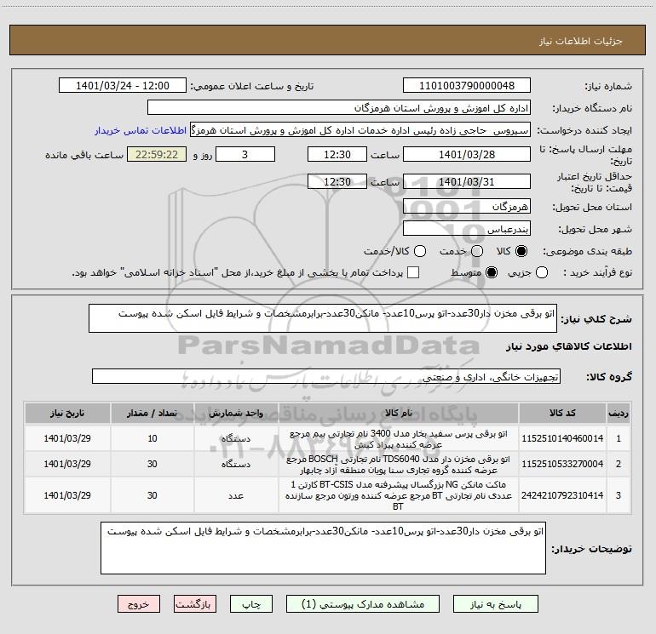The image size is (656, 634).
Task: Click the request creator field
Action: (360, 130)
